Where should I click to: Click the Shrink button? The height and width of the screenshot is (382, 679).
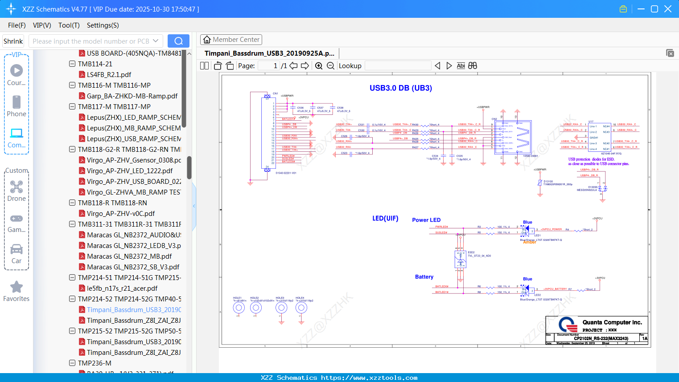(x=13, y=41)
